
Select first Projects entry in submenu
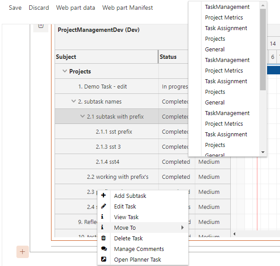tap(215, 39)
